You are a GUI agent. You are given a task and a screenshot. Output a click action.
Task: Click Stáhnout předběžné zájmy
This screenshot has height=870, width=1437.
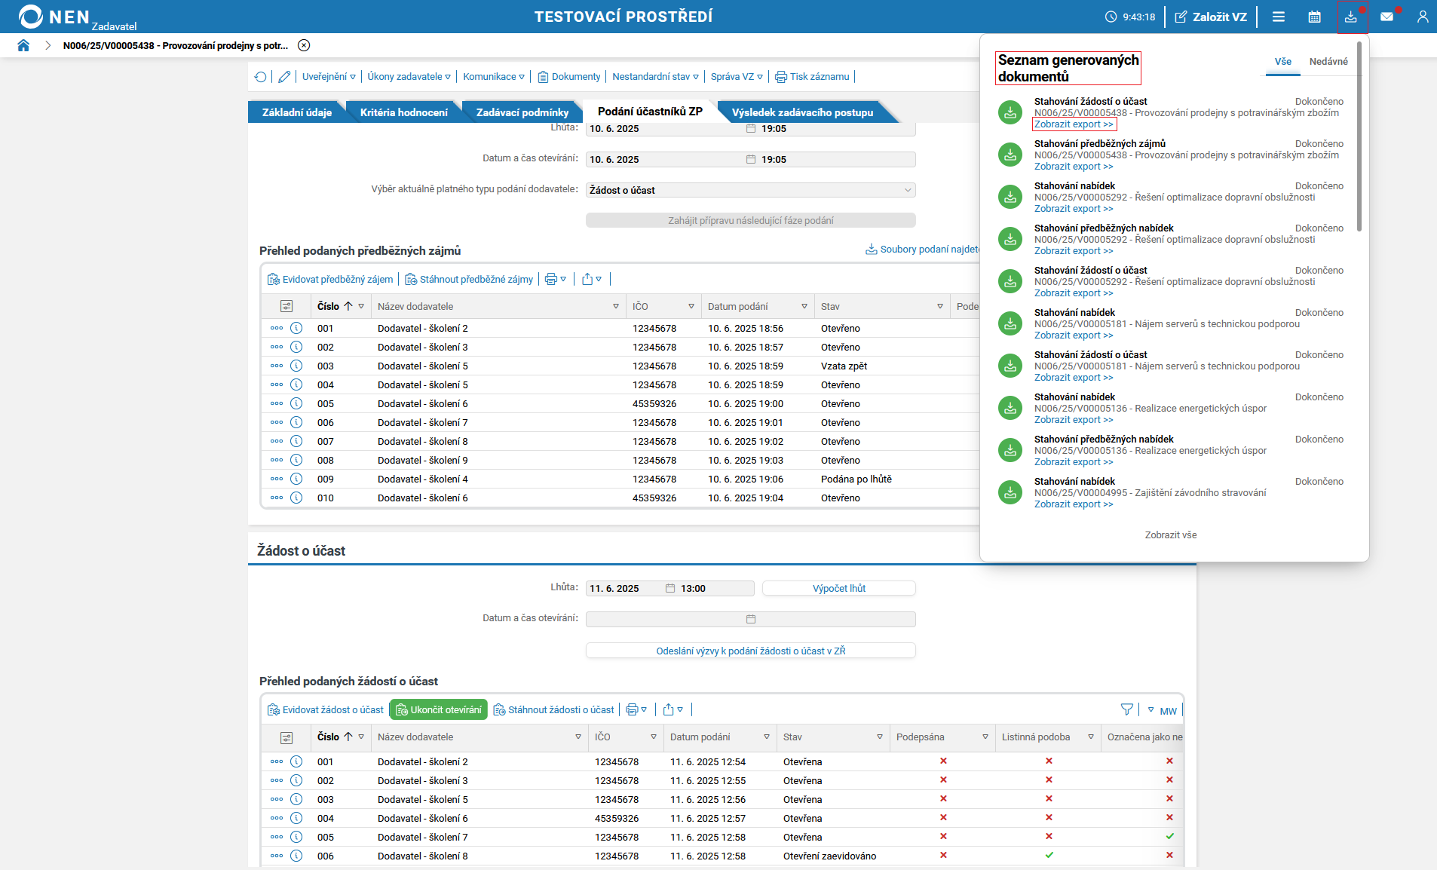tap(469, 280)
